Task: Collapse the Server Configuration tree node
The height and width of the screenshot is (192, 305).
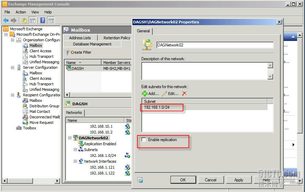Action: coord(12,67)
